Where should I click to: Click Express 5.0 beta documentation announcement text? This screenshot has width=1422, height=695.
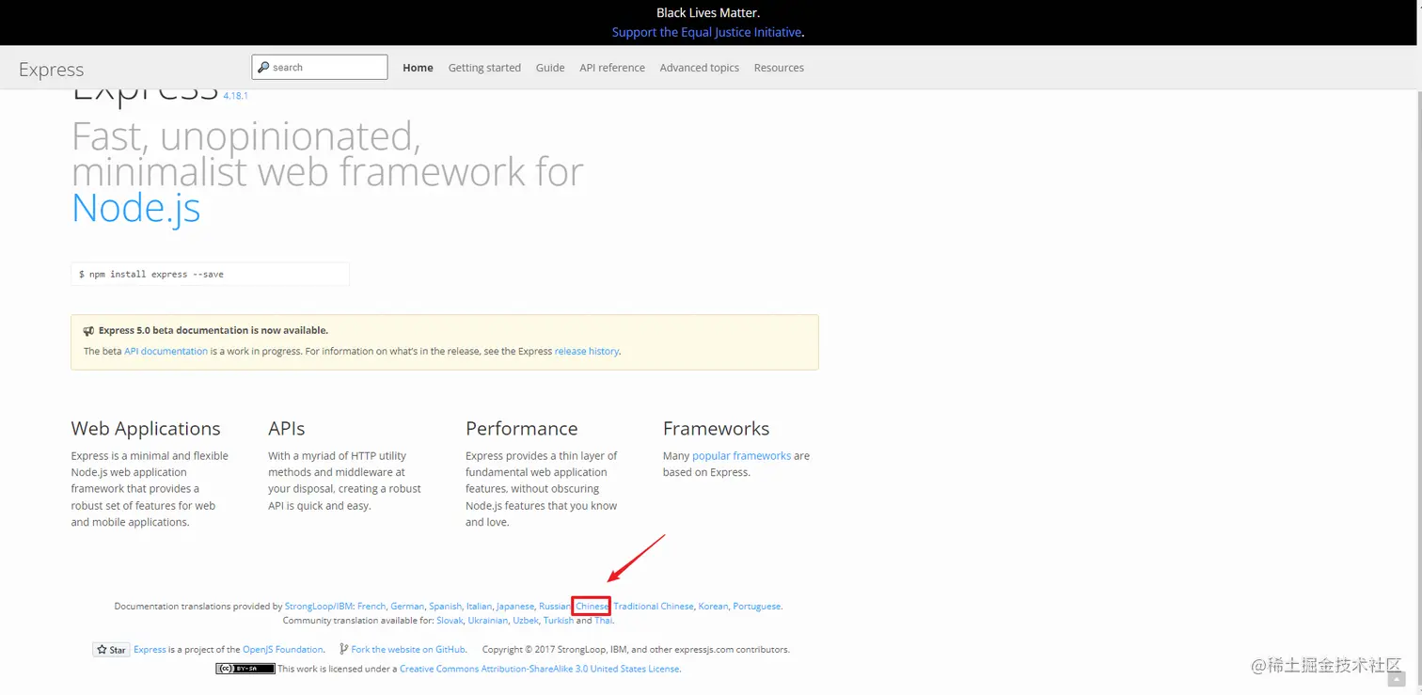click(213, 331)
